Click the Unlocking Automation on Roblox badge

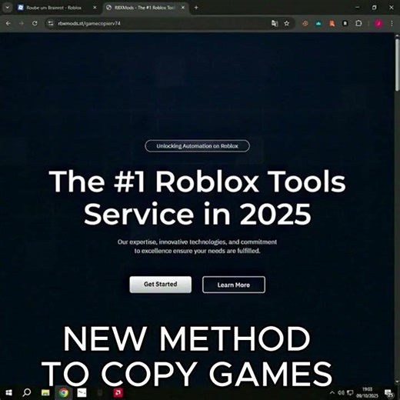click(x=197, y=146)
